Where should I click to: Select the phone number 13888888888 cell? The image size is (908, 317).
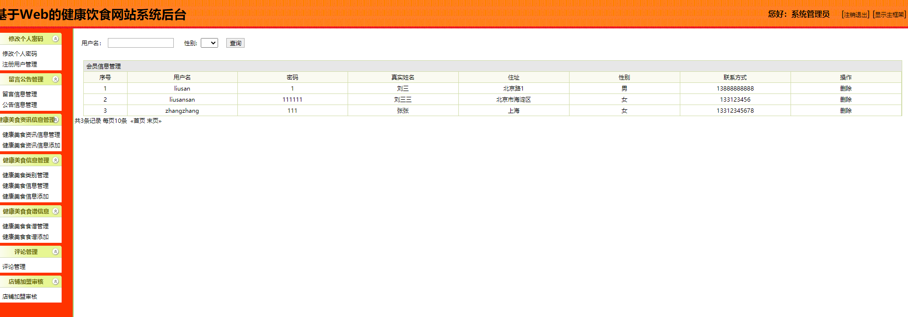click(x=735, y=88)
